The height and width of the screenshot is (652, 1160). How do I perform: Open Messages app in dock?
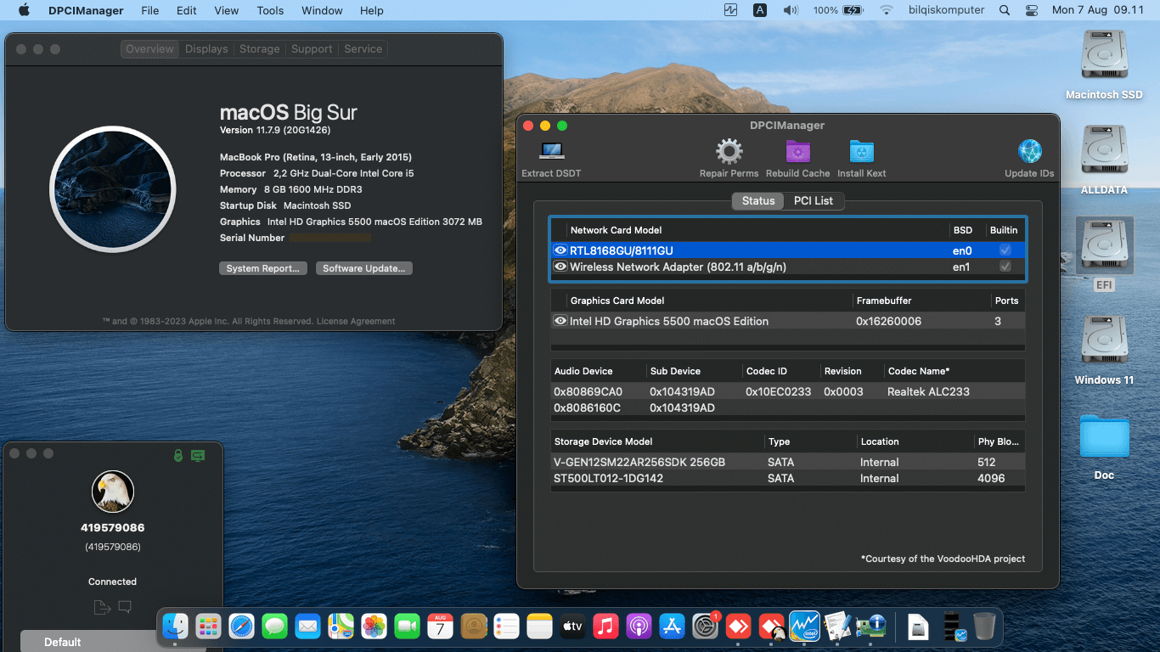274,627
